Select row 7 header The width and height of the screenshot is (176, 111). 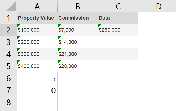[8, 90]
